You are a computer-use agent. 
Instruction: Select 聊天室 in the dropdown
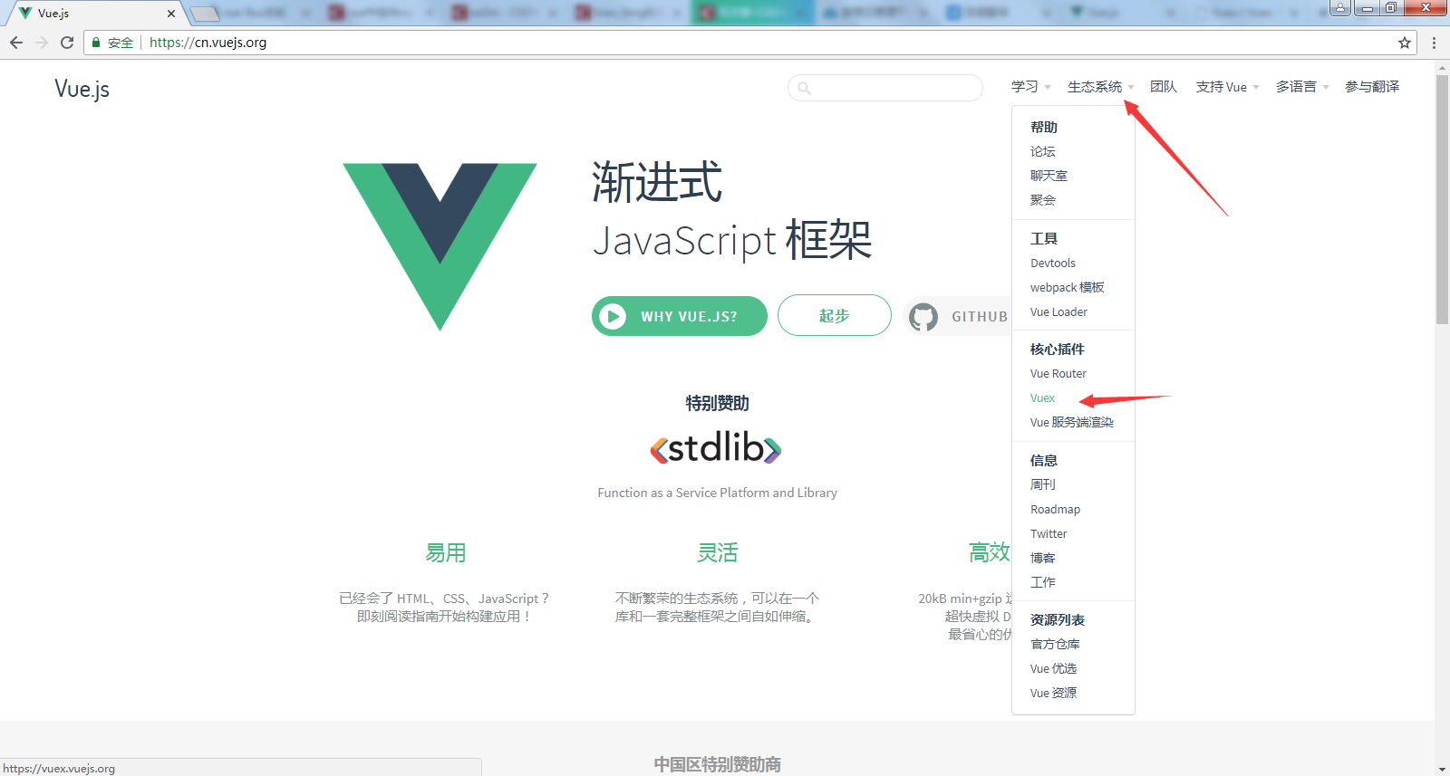point(1049,176)
